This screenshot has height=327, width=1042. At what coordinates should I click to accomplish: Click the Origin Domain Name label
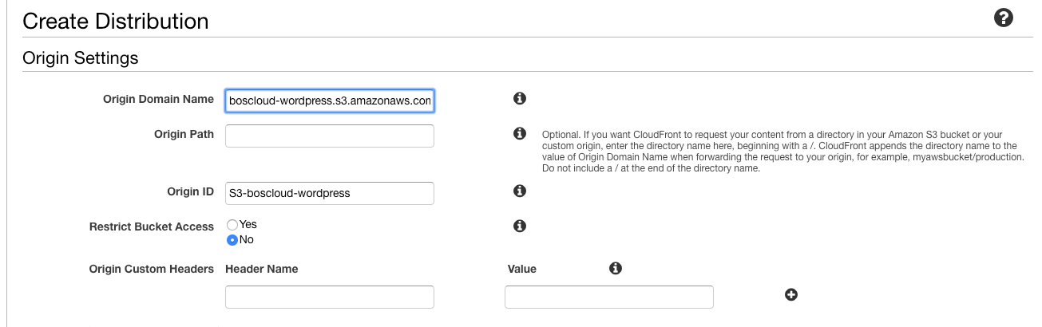click(158, 99)
